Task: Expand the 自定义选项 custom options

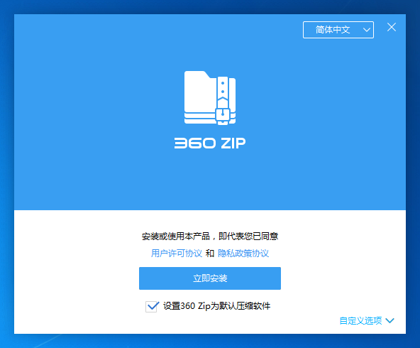Action: point(360,320)
